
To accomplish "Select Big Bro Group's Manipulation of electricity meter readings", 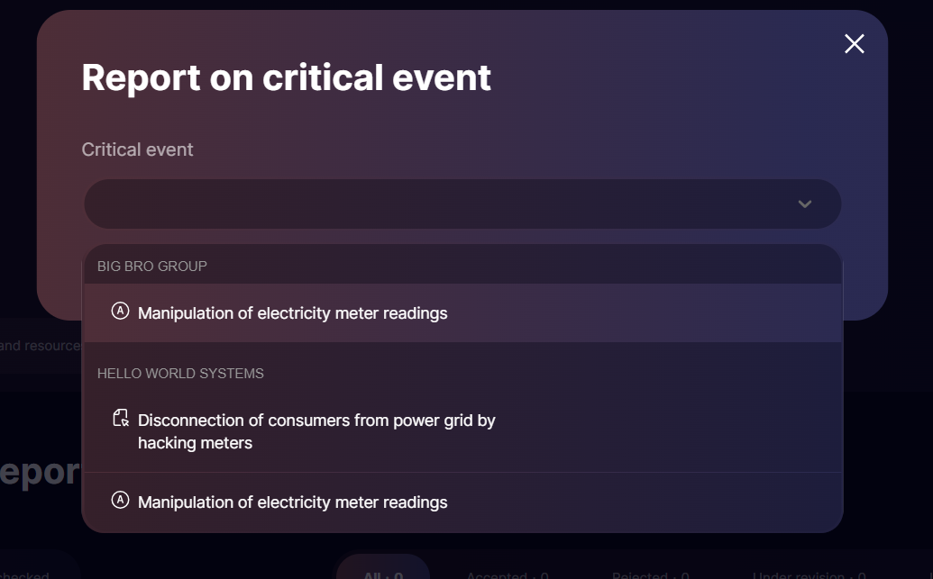I will [292, 313].
